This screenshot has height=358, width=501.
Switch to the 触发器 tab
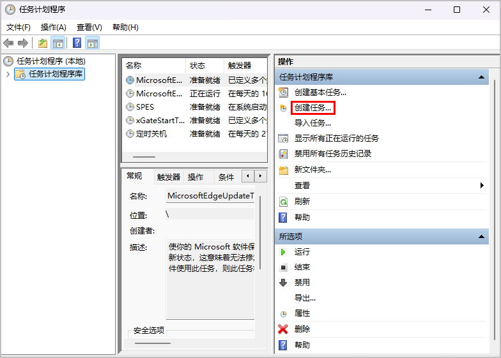pos(169,177)
